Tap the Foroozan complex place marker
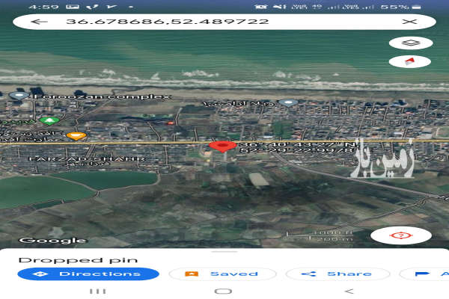 tap(19, 96)
